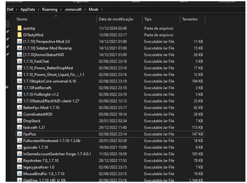Select the file name [1.7.10] Perspective Mod 3.0

(x=47, y=42)
